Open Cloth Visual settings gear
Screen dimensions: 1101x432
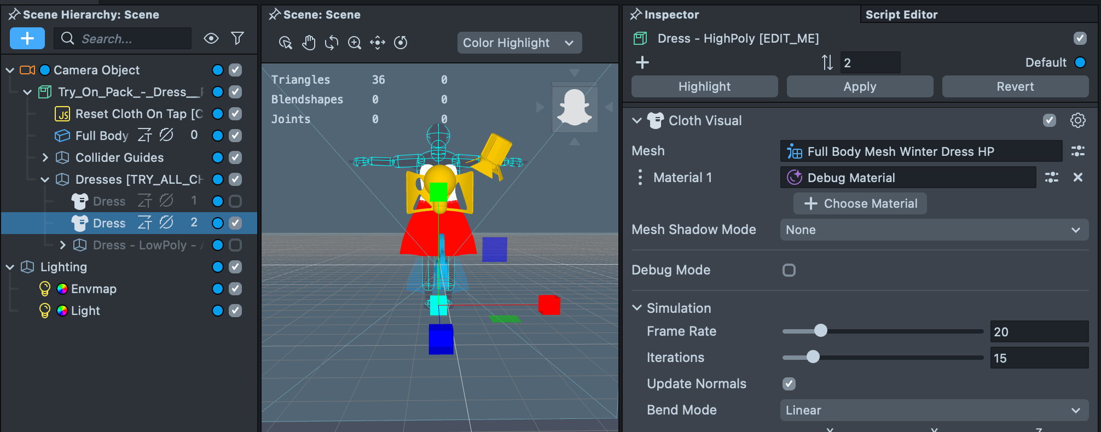click(x=1077, y=120)
